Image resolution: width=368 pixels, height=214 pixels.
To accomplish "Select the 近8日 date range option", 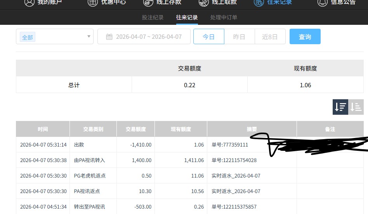I will 270,37.
